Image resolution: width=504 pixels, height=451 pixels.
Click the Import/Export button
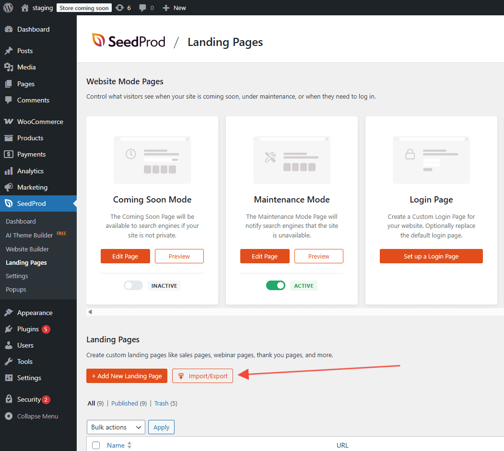coord(202,376)
